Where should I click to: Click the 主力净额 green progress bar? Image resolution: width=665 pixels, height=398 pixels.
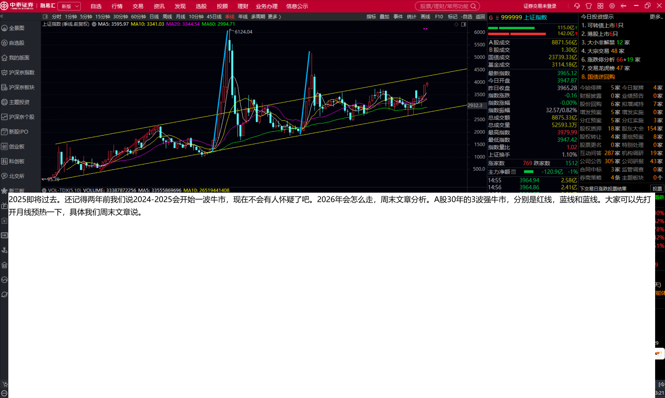click(x=528, y=172)
